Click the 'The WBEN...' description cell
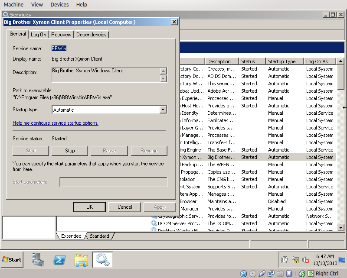Viewport: 347px width, 278px height. 221,165
